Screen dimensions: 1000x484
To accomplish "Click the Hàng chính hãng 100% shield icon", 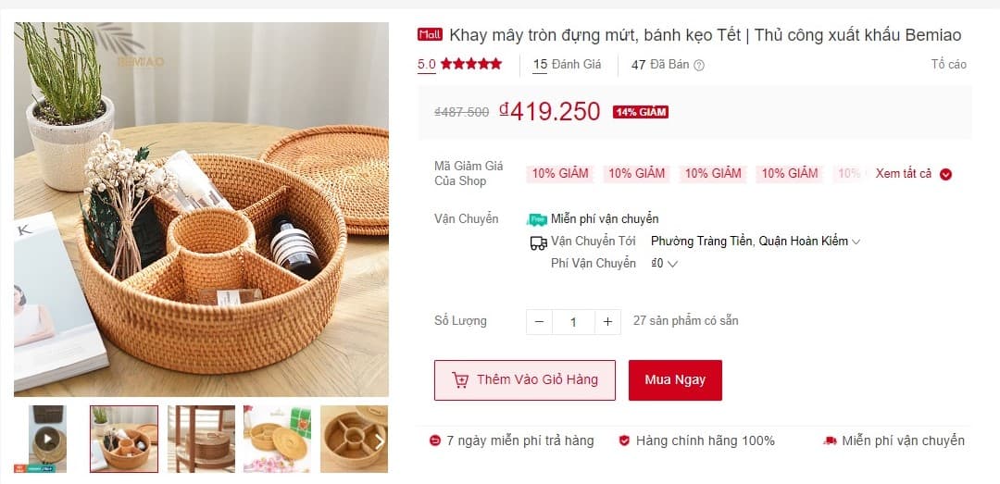I will point(624,441).
